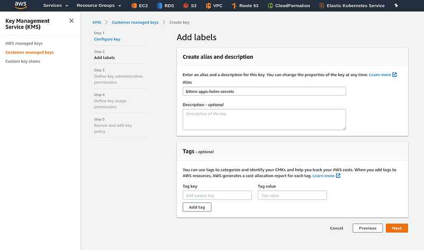Open S3 service shortcut icon
This screenshot has height=250, width=424.
click(x=186, y=6)
